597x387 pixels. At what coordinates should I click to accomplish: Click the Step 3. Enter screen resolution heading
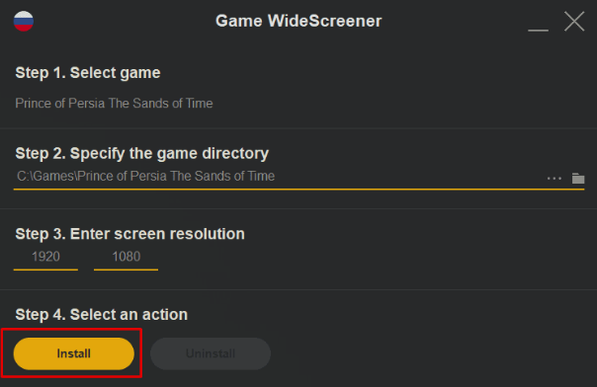coord(129,234)
